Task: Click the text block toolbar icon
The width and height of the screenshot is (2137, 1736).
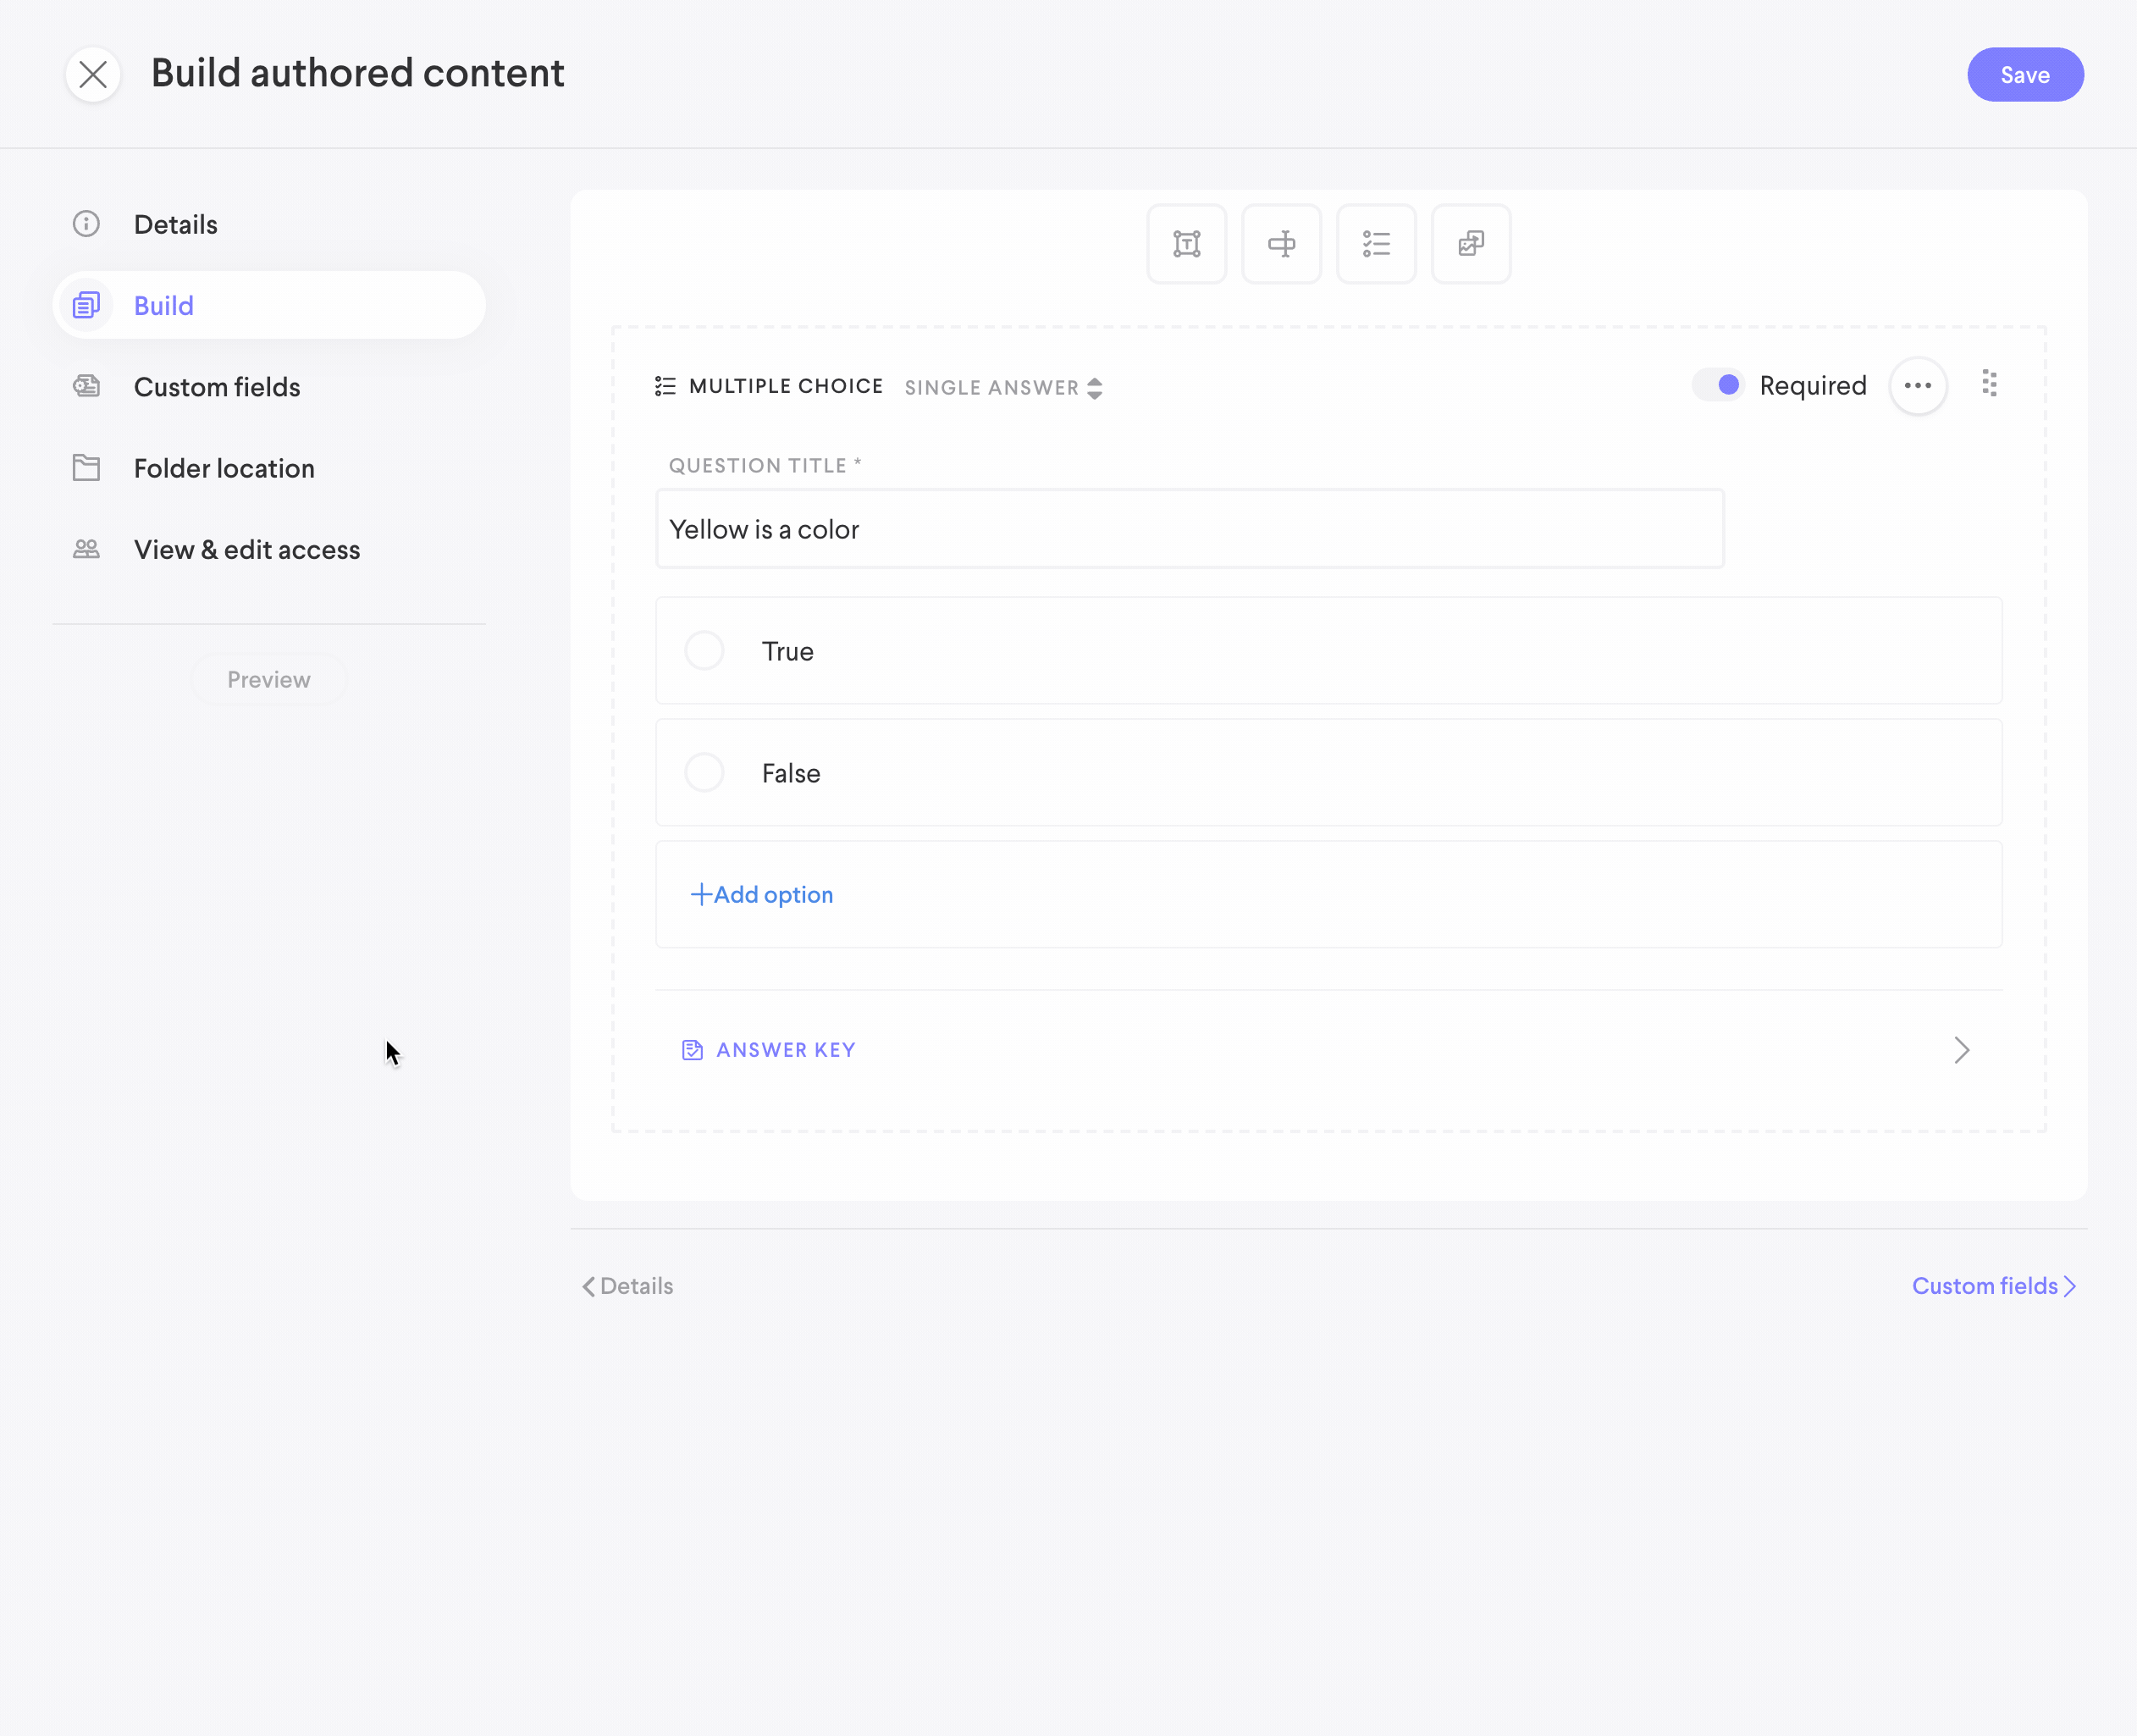Action: click(x=1186, y=244)
